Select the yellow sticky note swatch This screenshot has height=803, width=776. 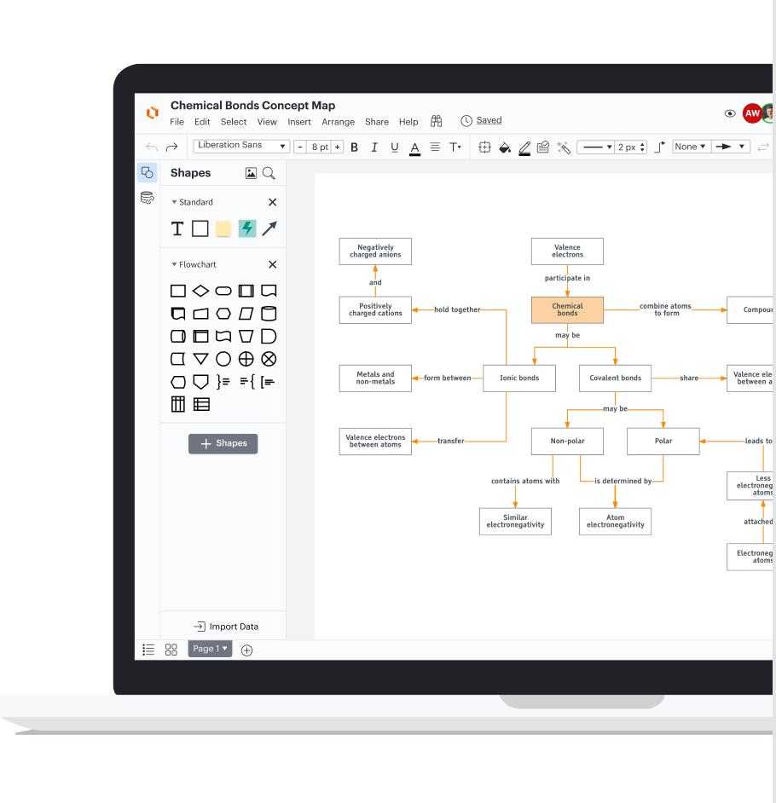[x=223, y=228]
